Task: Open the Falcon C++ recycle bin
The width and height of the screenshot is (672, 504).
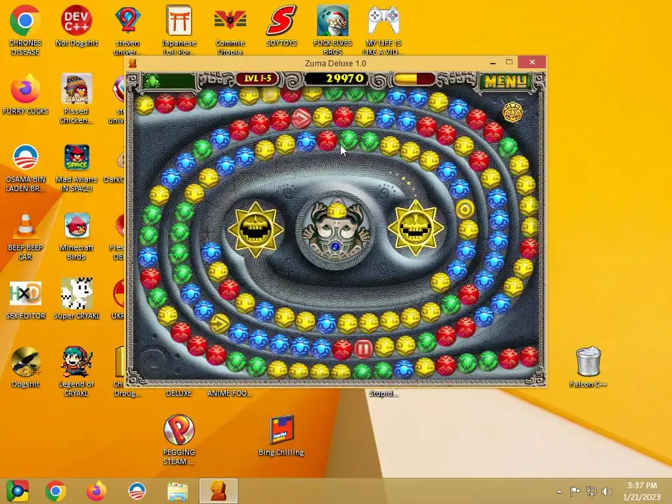Action: 588,367
